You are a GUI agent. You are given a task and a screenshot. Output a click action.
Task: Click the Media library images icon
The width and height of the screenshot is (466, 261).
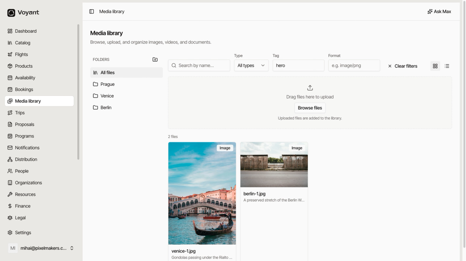[x=10, y=101]
